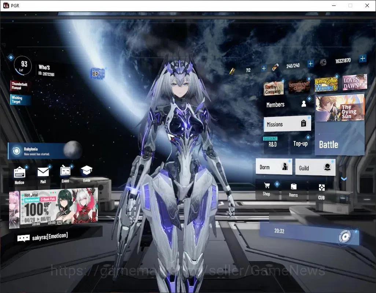The image size is (376, 293).
Task: Open the CUB icon
Action: (x=321, y=188)
